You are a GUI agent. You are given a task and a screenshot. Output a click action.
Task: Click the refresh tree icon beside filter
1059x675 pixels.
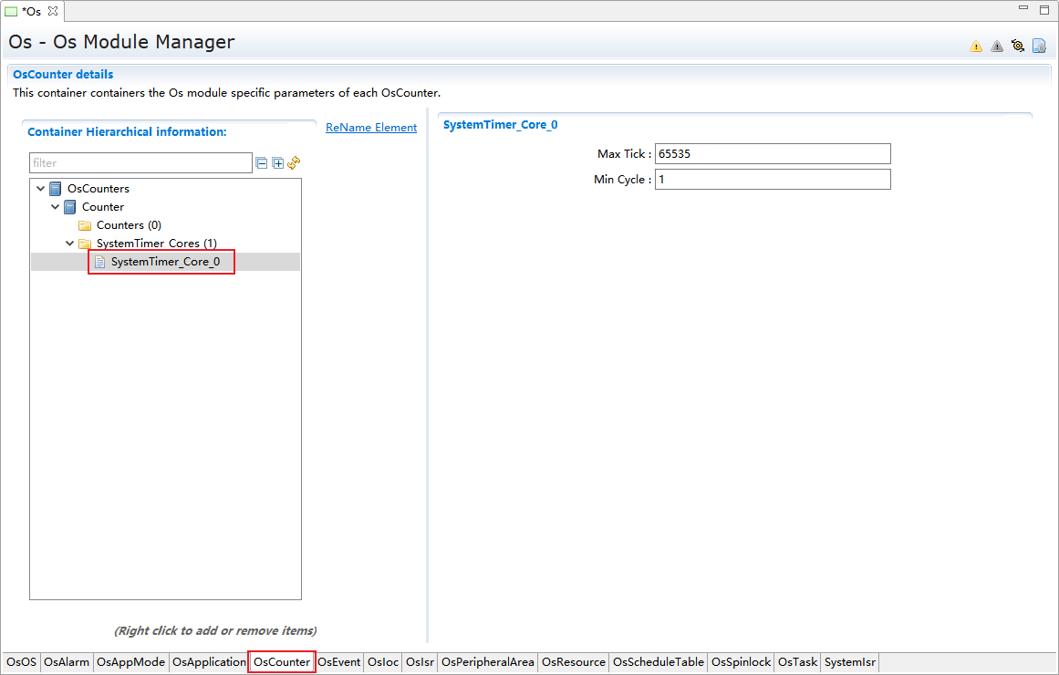click(294, 163)
